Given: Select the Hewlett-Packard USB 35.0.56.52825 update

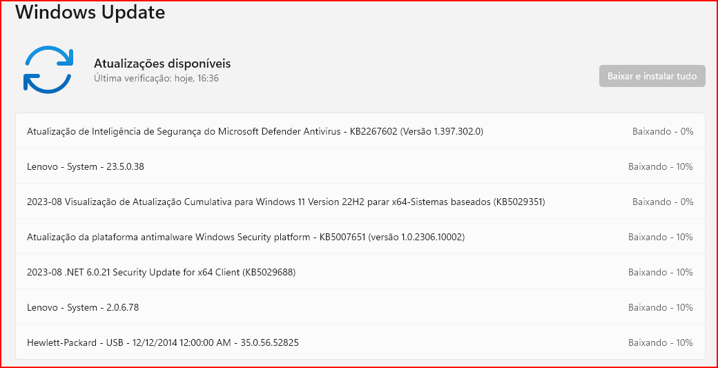Looking at the screenshot, I should click(360, 342).
